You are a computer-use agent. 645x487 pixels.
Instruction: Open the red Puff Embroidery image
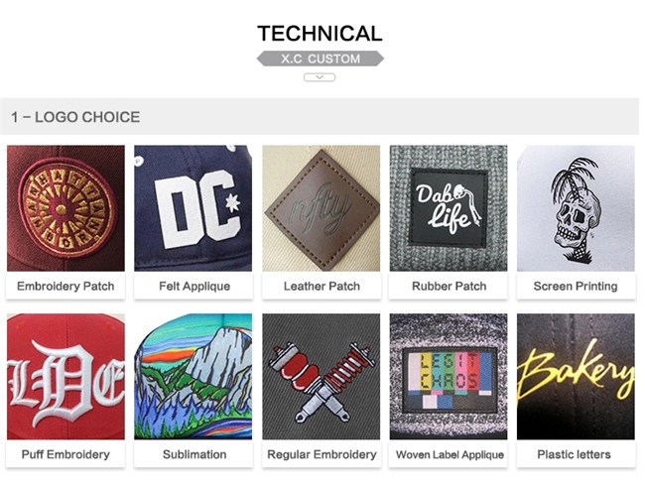[x=65, y=376]
